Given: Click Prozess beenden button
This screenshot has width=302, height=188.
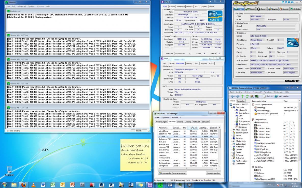Looking at the screenshot, I should click(x=213, y=173).
